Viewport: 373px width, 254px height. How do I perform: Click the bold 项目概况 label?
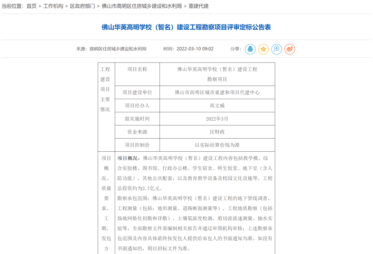(129, 158)
